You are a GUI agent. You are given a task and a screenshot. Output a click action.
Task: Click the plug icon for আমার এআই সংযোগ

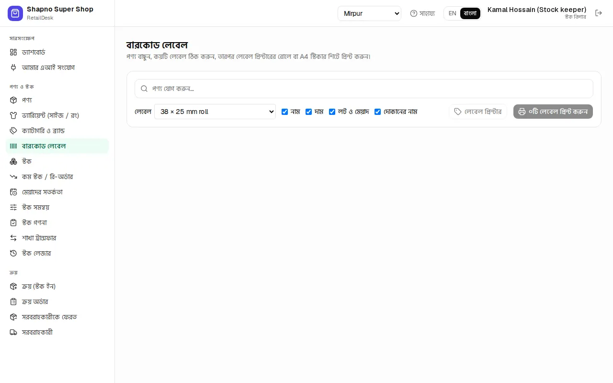[13, 68]
